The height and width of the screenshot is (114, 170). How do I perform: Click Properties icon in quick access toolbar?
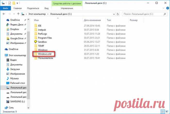pyautogui.click(x=10, y=3)
